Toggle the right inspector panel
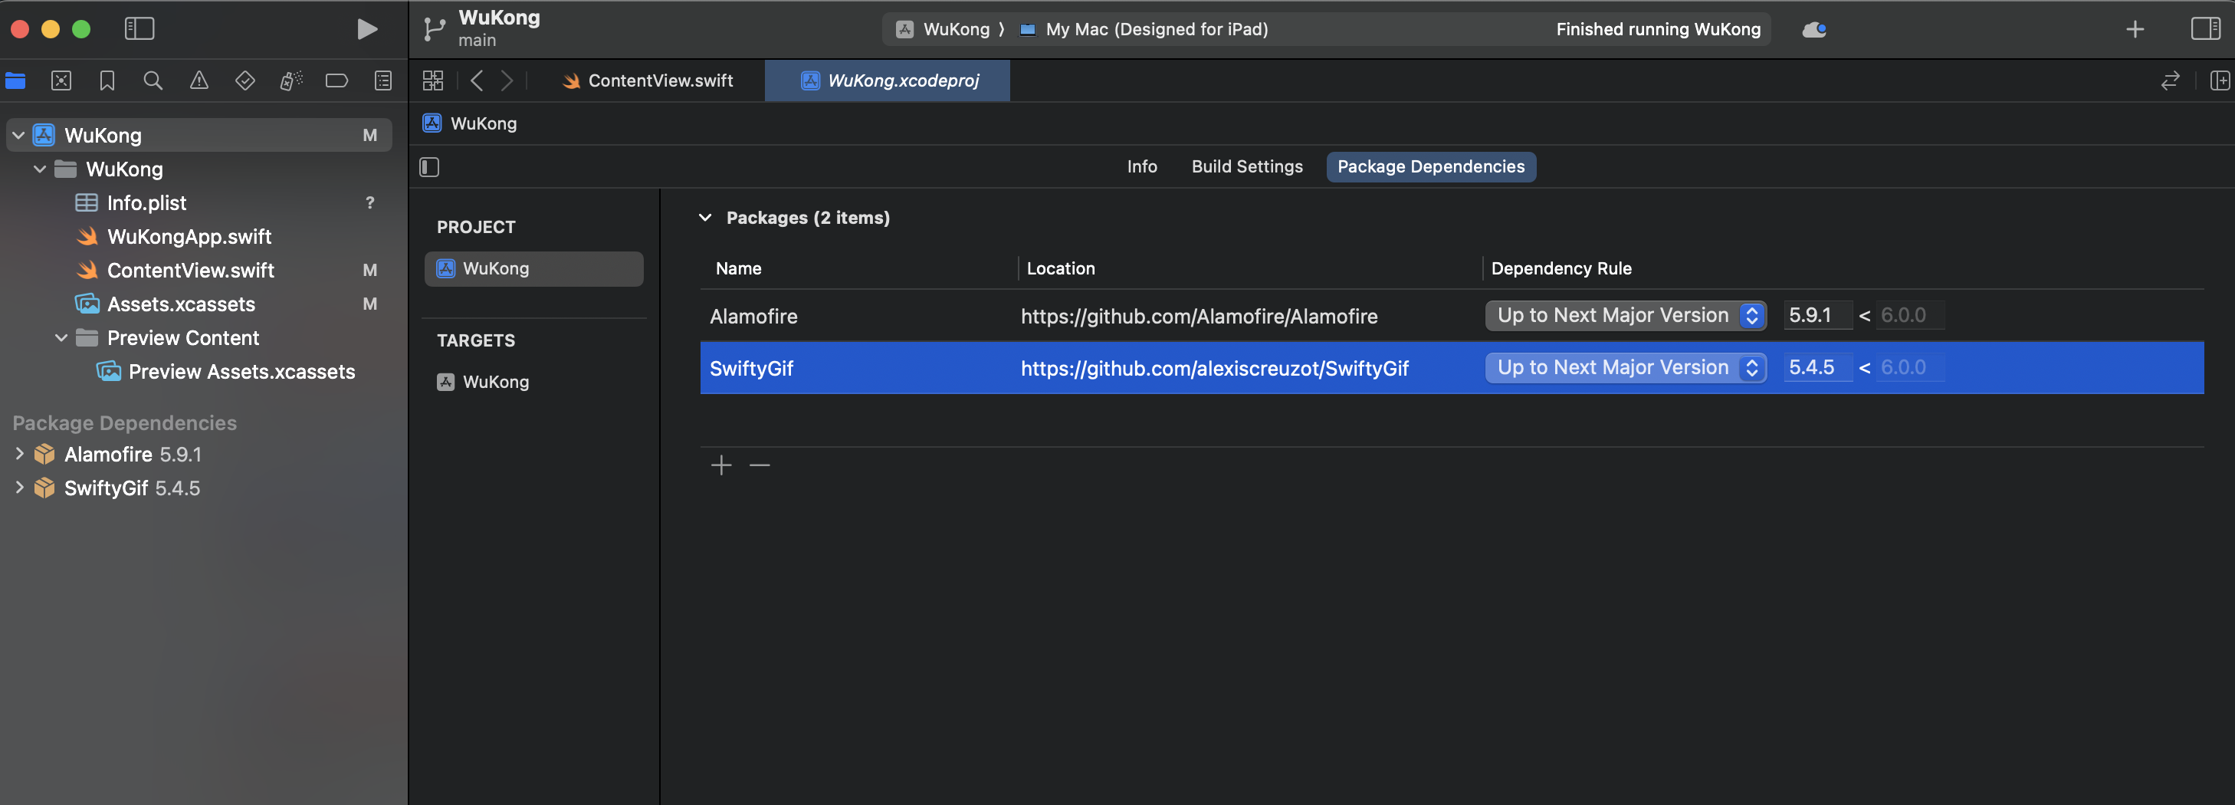 coord(2207,28)
